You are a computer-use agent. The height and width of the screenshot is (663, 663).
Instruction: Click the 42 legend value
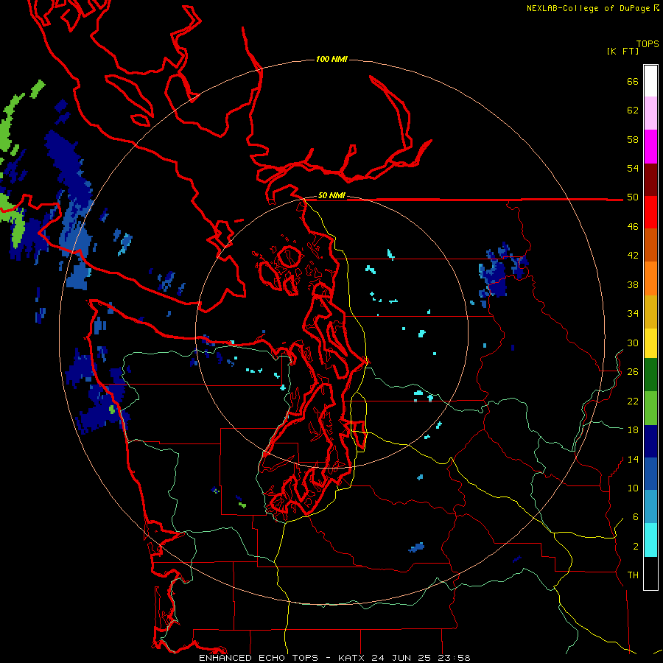633,256
